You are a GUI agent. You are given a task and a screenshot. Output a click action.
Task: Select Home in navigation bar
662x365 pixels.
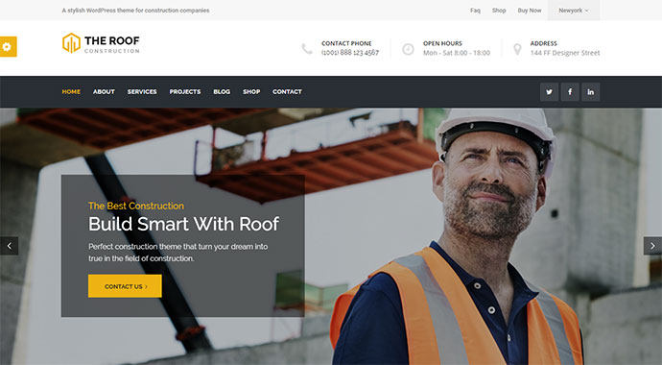[71, 91]
